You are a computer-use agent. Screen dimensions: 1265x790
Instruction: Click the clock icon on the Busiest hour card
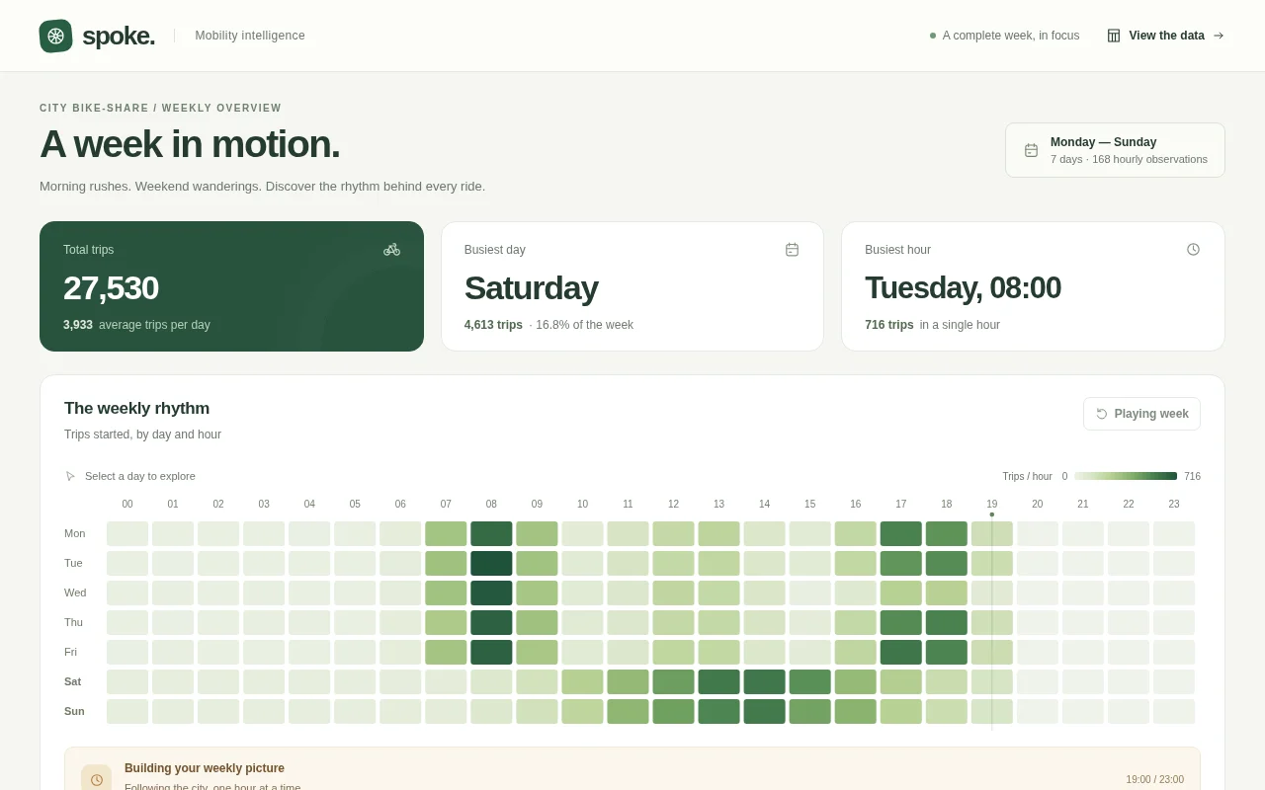pyautogui.click(x=1193, y=250)
